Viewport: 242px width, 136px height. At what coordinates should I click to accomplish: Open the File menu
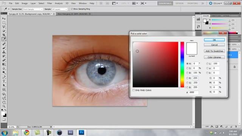click(x=11, y=3)
